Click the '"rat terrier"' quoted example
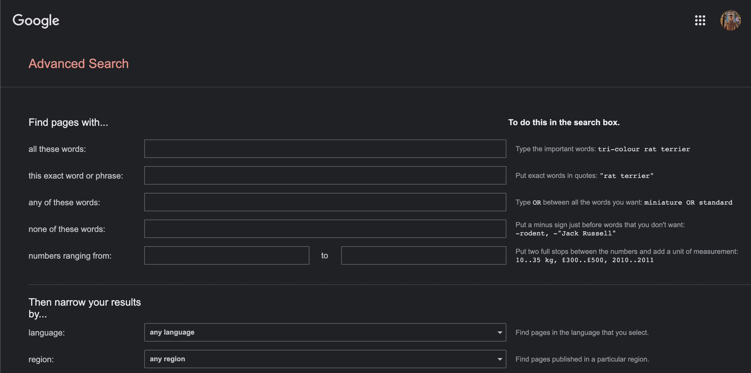This screenshot has width=751, height=373. point(626,176)
